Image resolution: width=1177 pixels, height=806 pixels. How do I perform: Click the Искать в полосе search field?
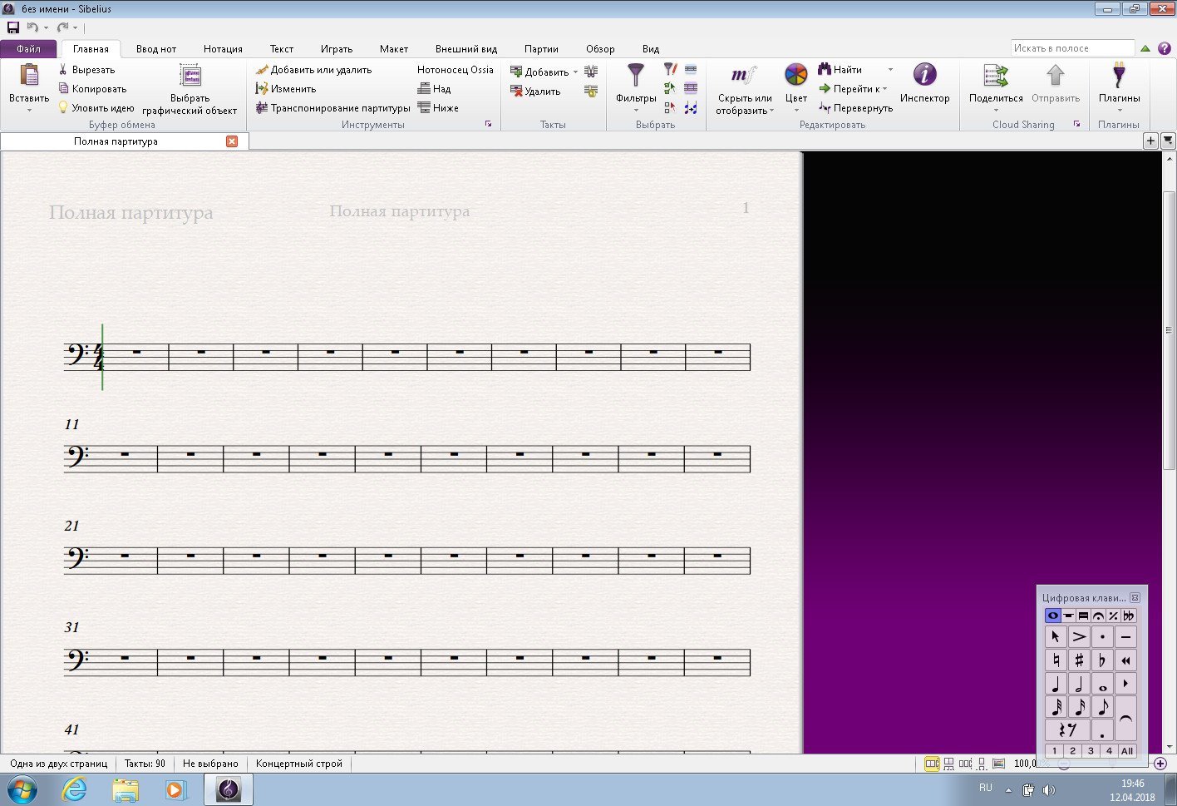click(x=1072, y=48)
